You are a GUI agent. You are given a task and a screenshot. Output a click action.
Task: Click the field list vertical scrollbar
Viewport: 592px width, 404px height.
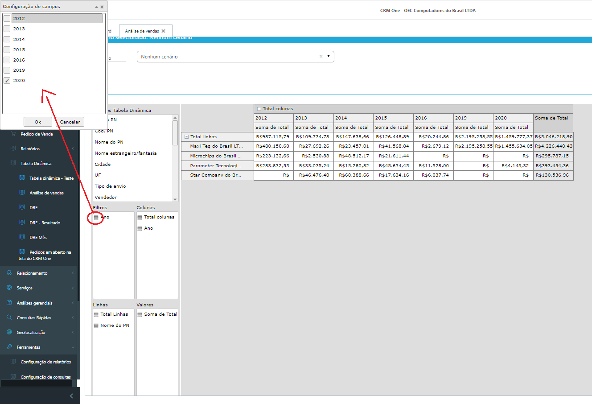point(175,158)
